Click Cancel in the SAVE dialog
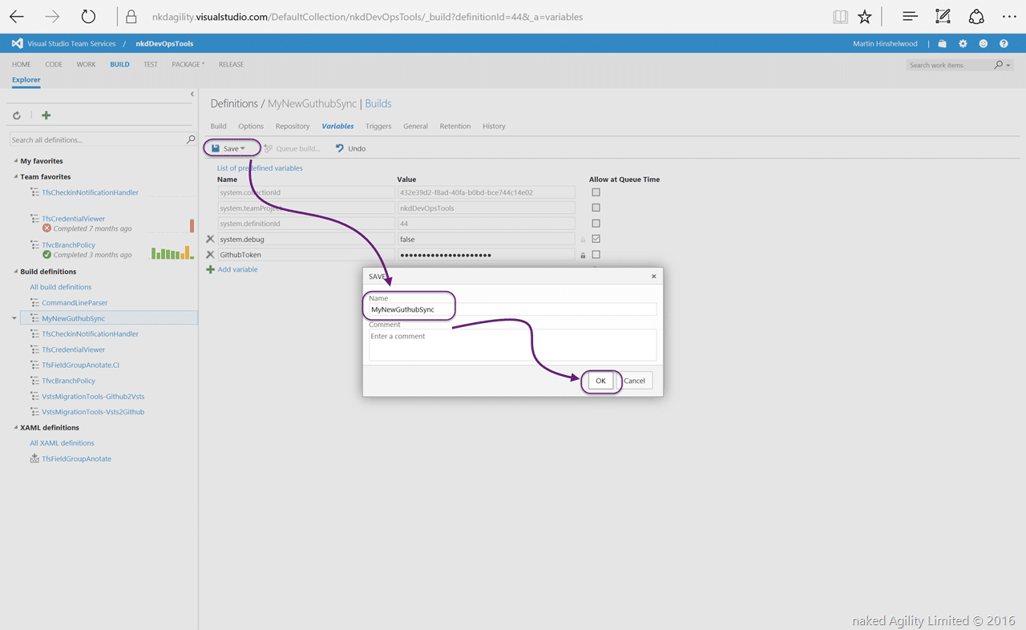The image size is (1026, 630). coord(635,381)
